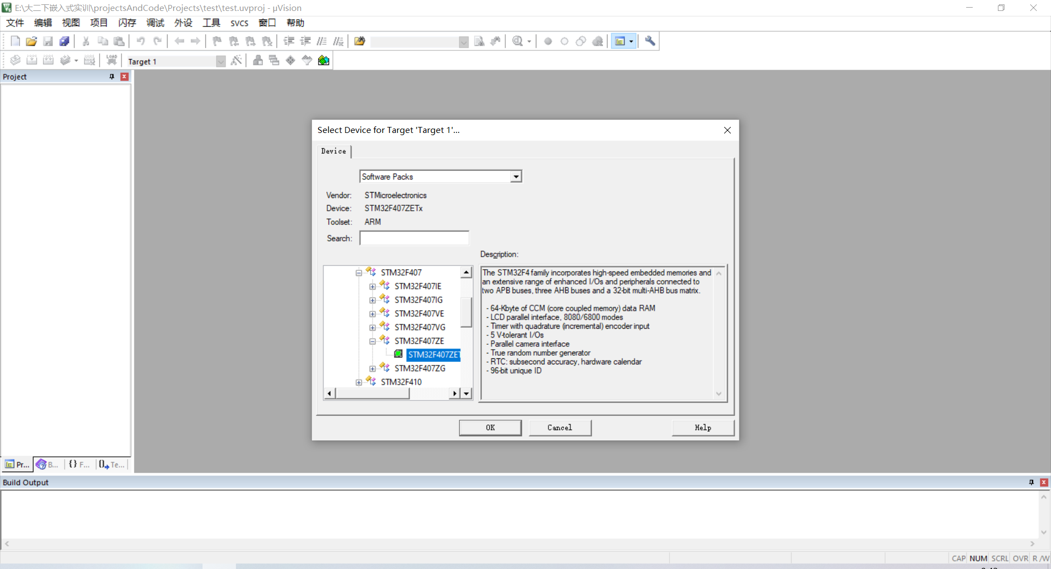Focus the Search input field
Image resolution: width=1051 pixels, height=569 pixels.
[414, 238]
